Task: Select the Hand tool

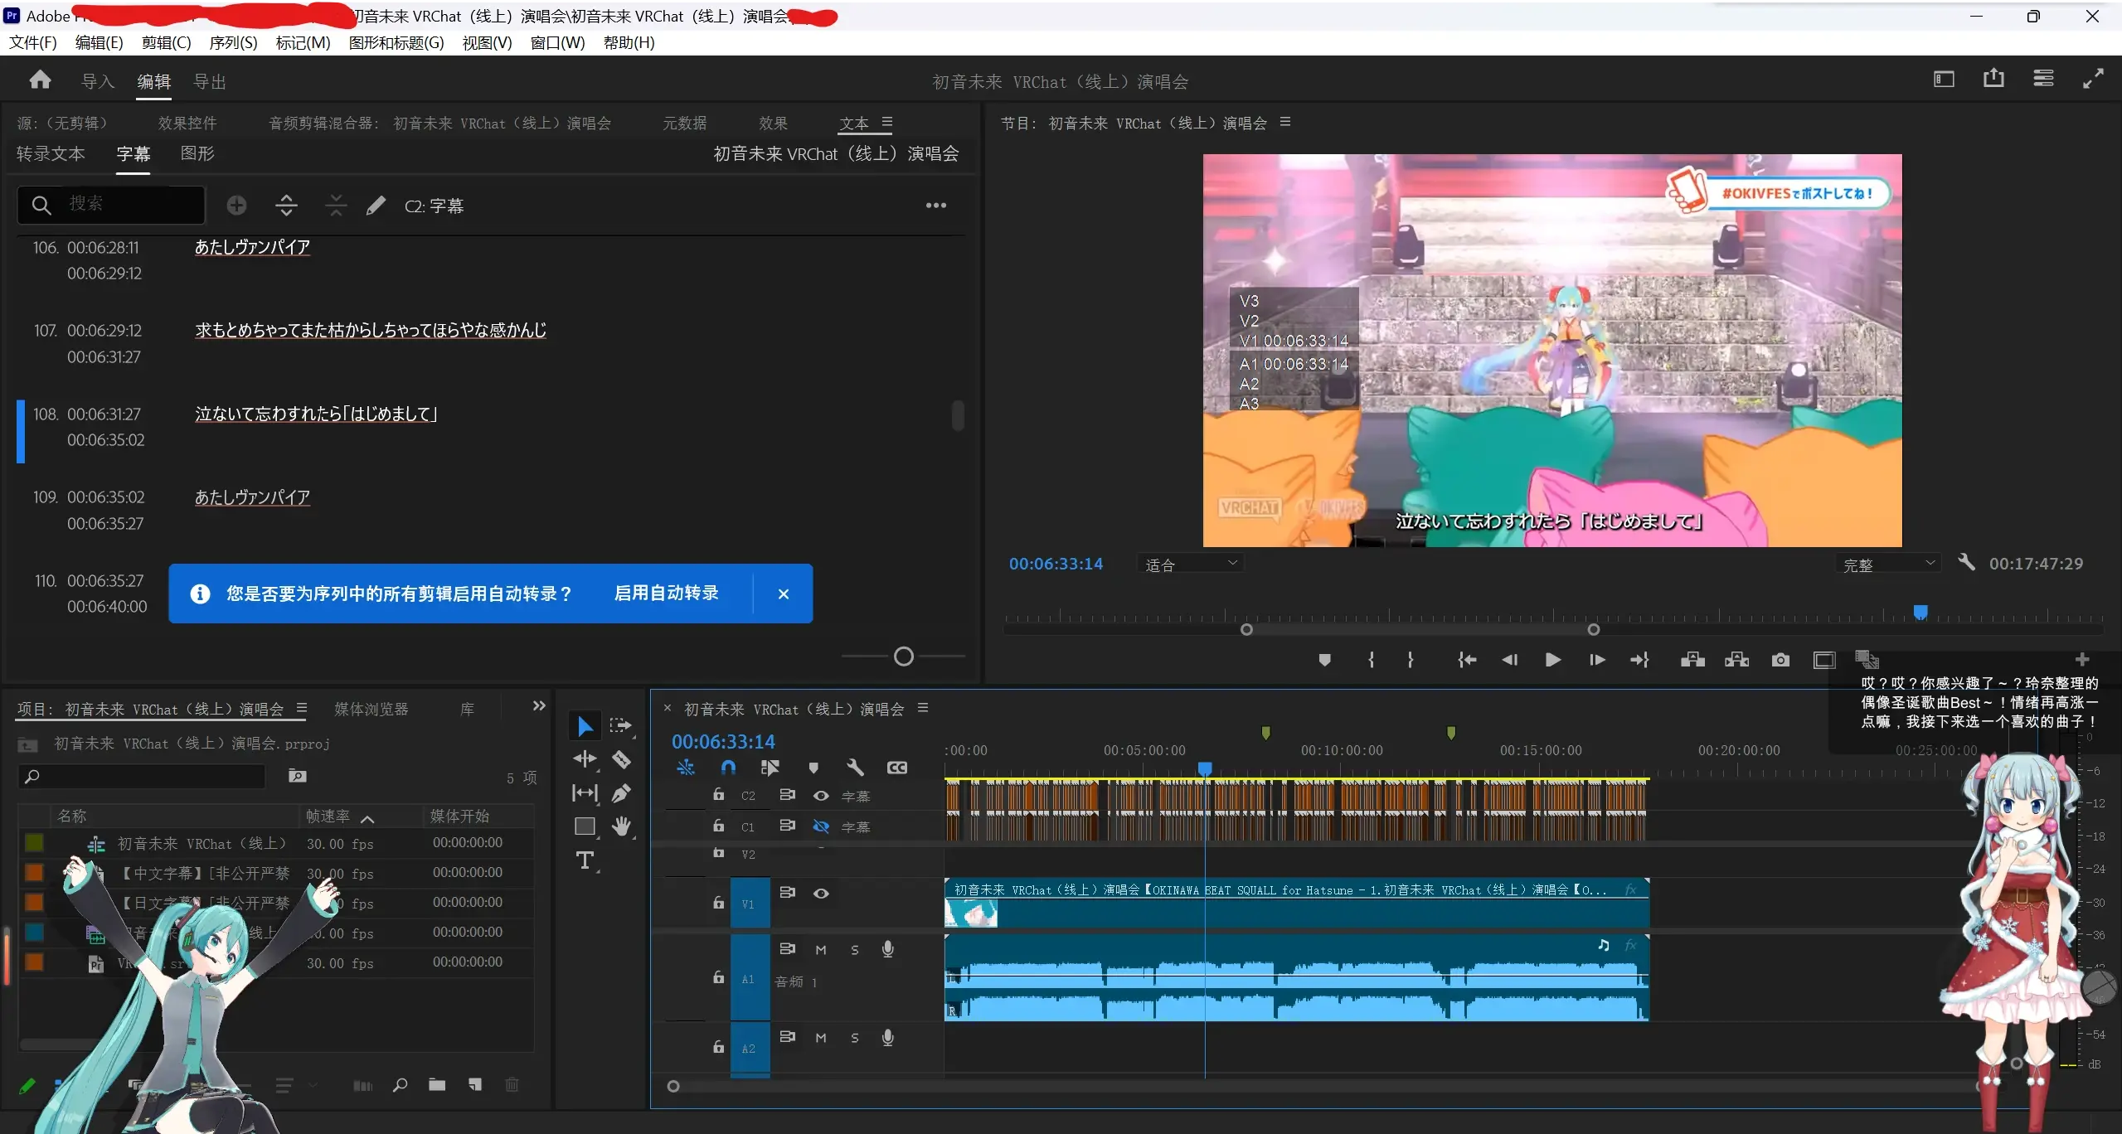Action: coord(621,826)
